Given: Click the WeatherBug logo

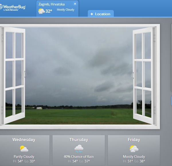Looking at the screenshot, I should point(13,7).
